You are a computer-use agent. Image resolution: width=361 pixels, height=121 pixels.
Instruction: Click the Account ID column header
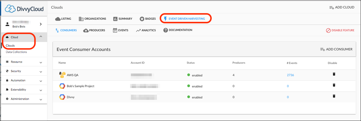[138, 63]
